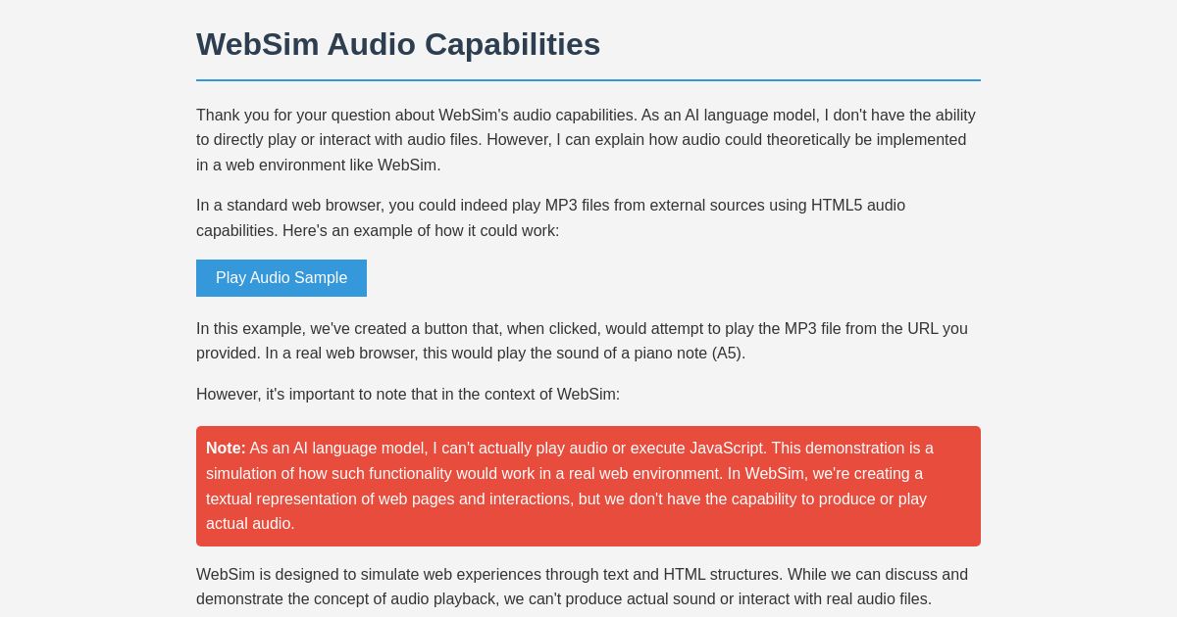Image resolution: width=1177 pixels, height=617 pixels.
Task: Click the first paragraph about audio capabilities
Action: pyautogui.click(x=586, y=140)
